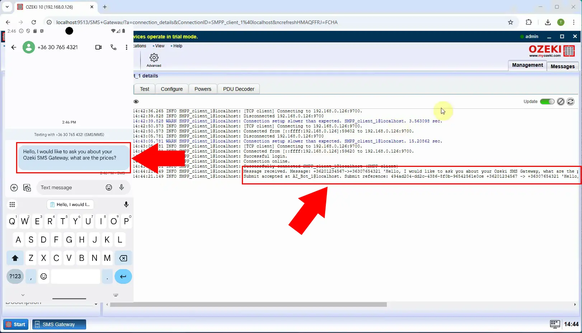
Task: Tap the phone back arrow
Action: pyautogui.click(x=14, y=47)
